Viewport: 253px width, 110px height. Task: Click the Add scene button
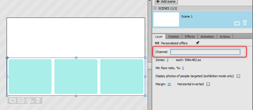(166, 2)
